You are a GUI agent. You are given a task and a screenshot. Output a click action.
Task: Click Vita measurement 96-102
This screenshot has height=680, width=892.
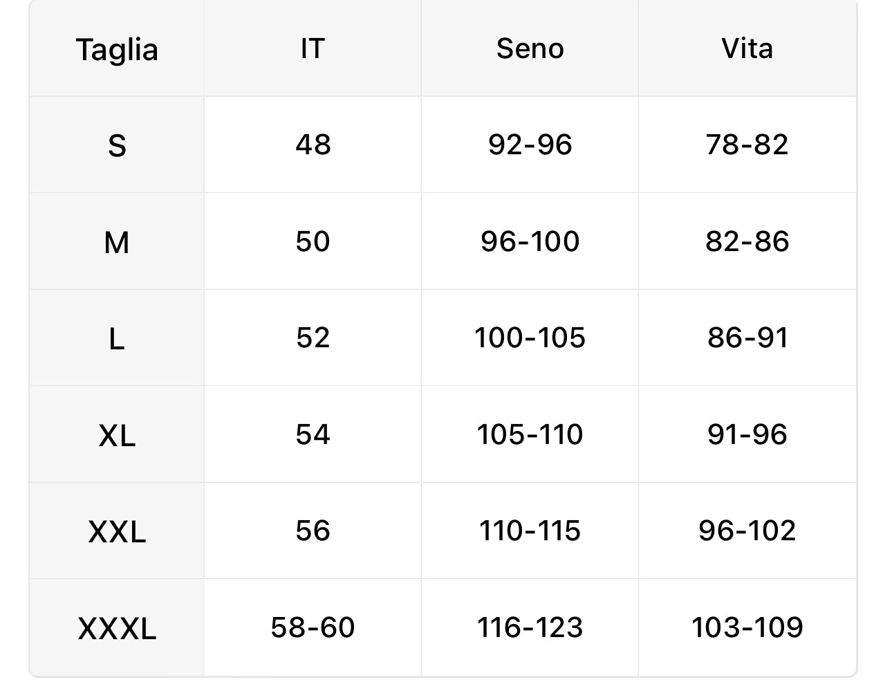tap(747, 531)
